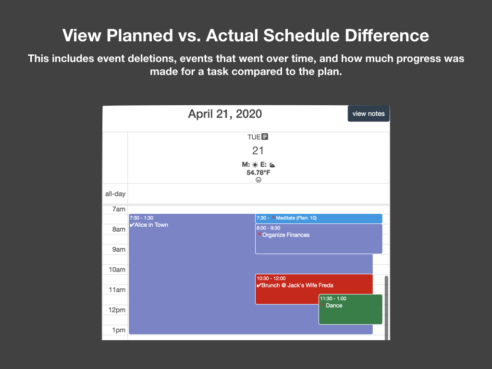Click the red X on the Meditate event
Screen dimensions: 492x369
pos(274,217)
